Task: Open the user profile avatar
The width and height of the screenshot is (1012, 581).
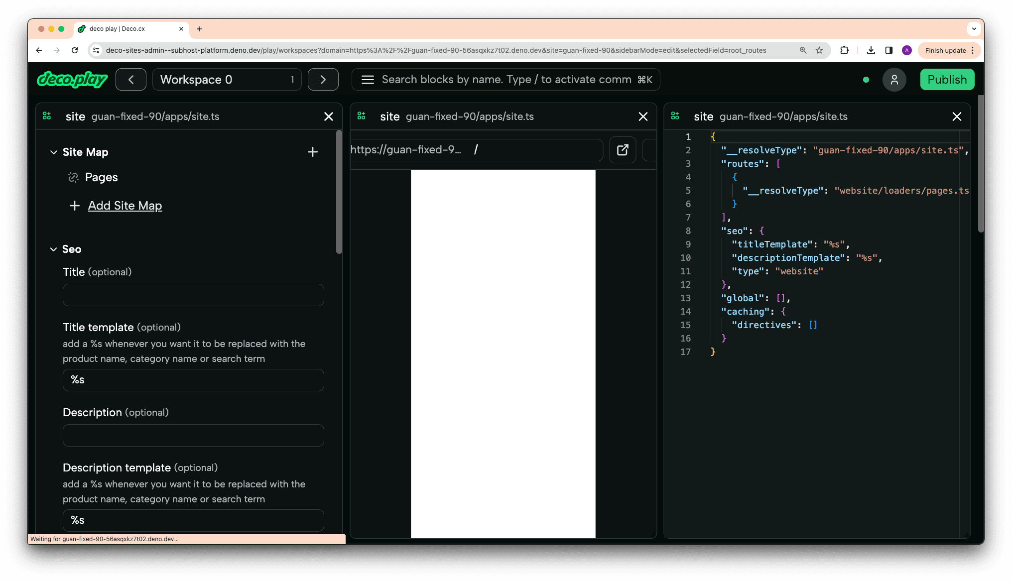Action: pyautogui.click(x=894, y=80)
